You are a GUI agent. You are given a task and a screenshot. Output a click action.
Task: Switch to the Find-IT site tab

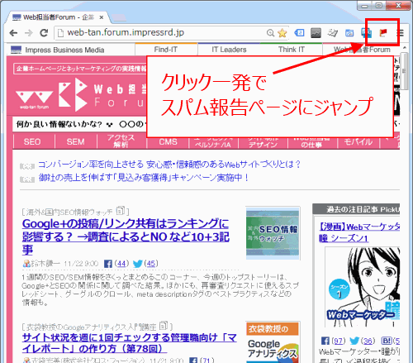pos(166,50)
